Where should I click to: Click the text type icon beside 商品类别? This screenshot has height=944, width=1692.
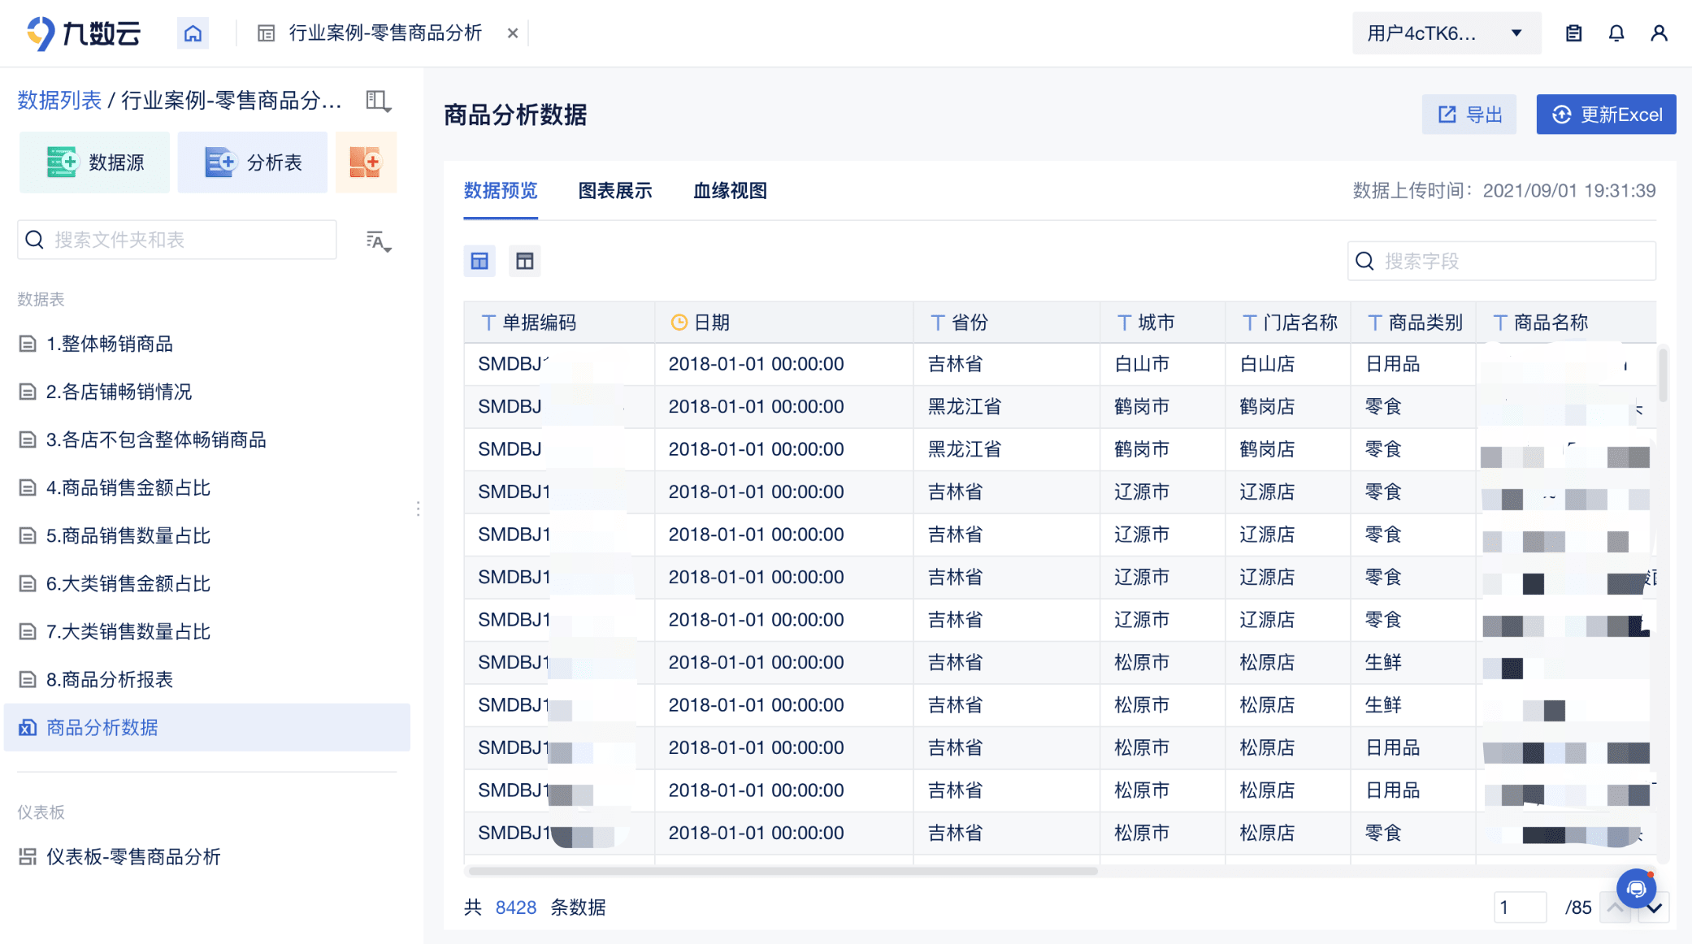coord(1375,323)
